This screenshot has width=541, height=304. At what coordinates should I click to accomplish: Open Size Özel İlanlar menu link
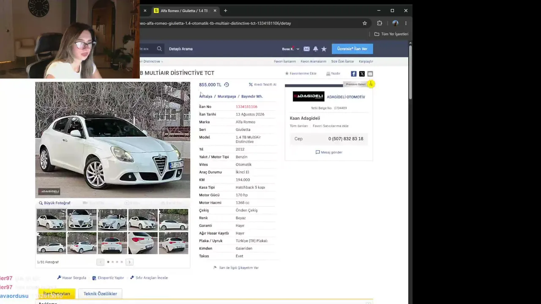(x=342, y=62)
